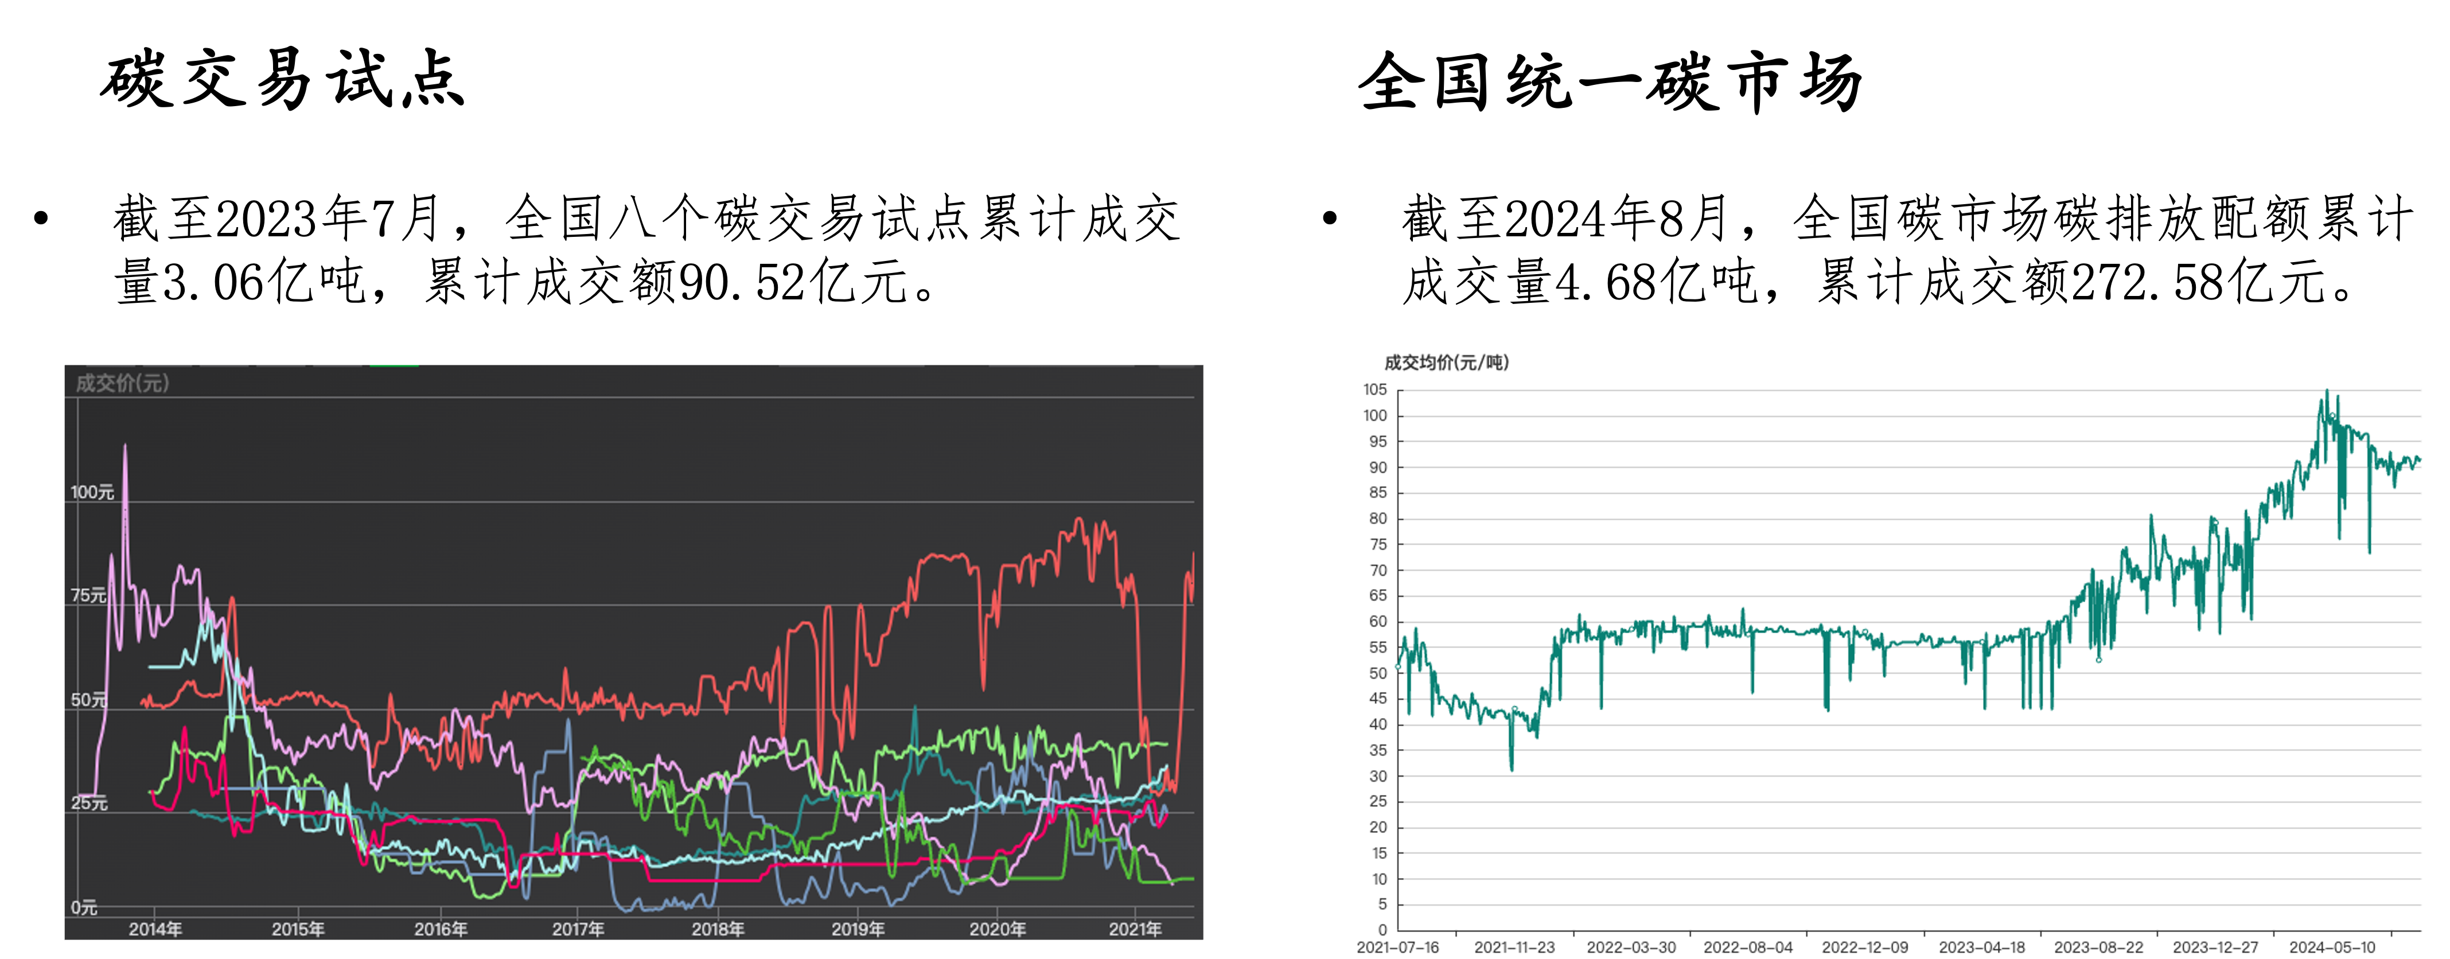Viewport: 2450px width, 959px height.
Task: Click the 2021年 x-axis label
Action: (1135, 929)
